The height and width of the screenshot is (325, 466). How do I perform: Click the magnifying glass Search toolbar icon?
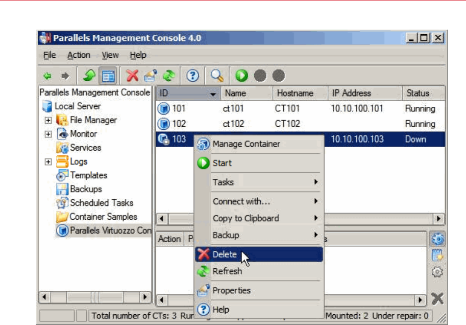[x=217, y=76]
